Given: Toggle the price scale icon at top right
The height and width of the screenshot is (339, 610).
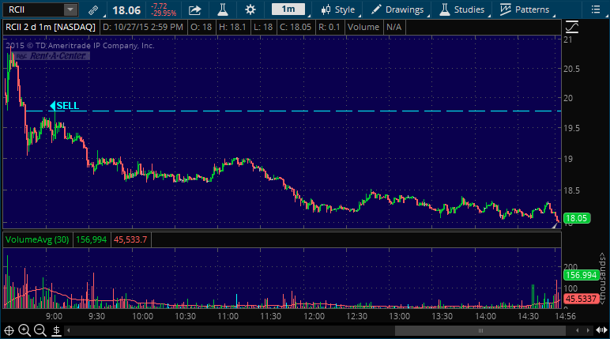Looking at the screenshot, I should click(572, 27).
